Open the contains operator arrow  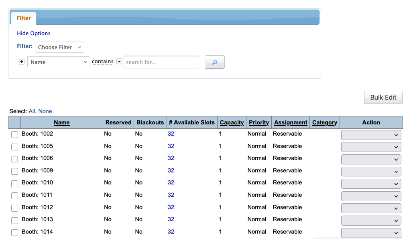click(x=119, y=61)
